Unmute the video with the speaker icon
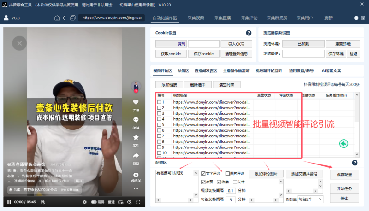 pyautogui.click(x=130, y=202)
